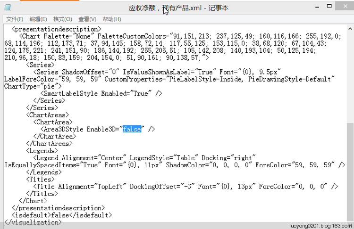Open the 文件(F) menu
The image size is (354, 229).
click(x=15, y=19)
